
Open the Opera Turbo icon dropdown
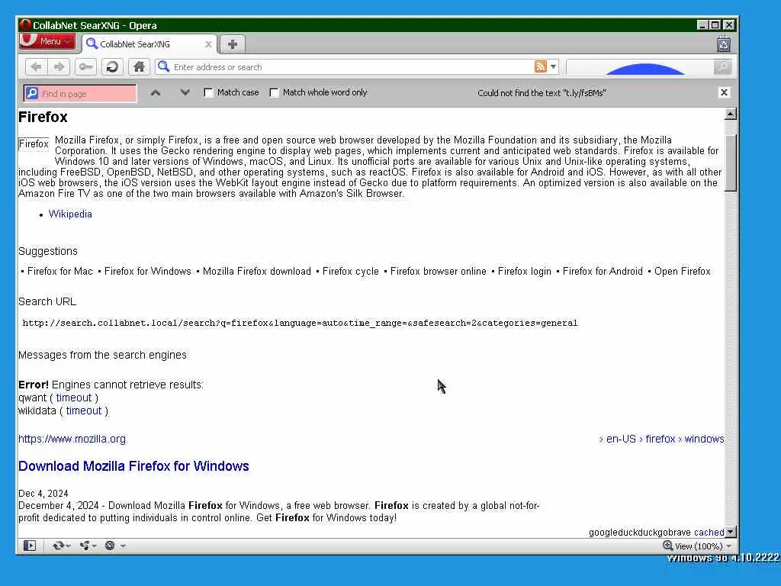114,546
